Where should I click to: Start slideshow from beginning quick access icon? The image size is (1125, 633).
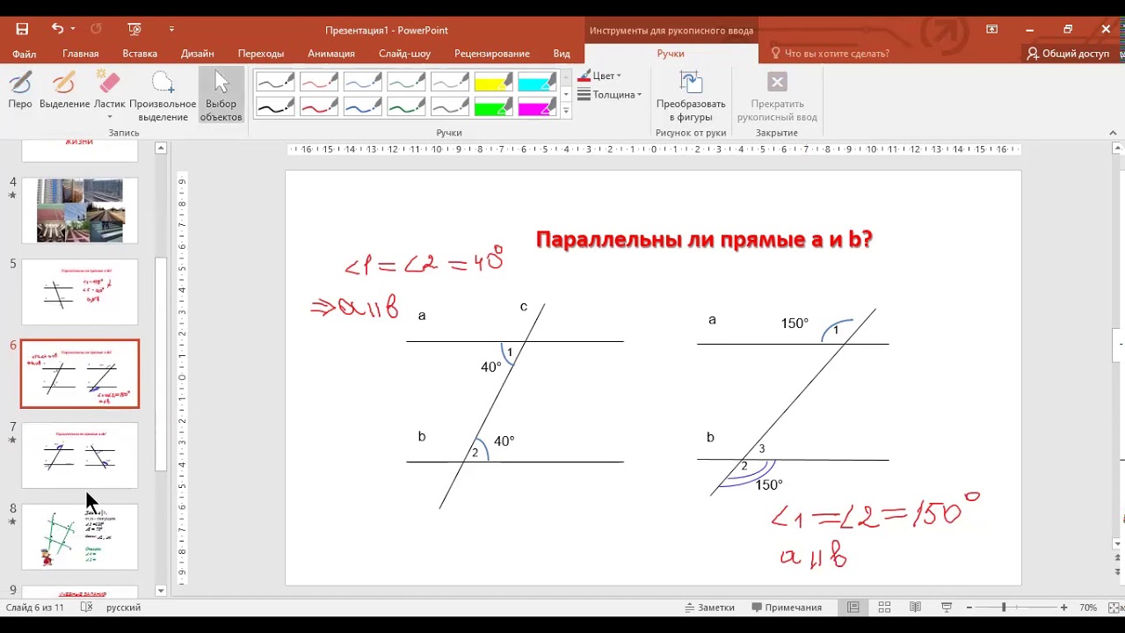click(x=134, y=29)
